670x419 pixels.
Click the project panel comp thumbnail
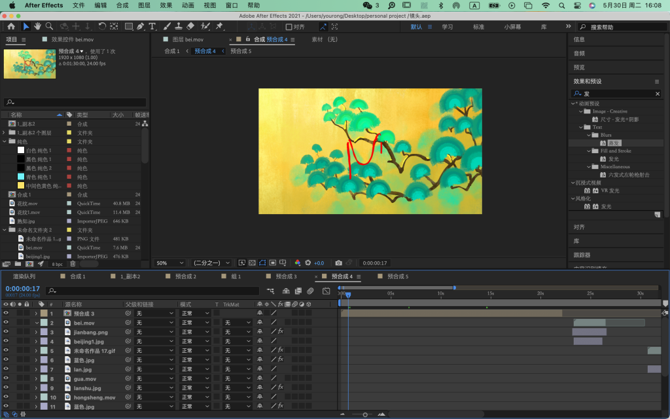29,64
